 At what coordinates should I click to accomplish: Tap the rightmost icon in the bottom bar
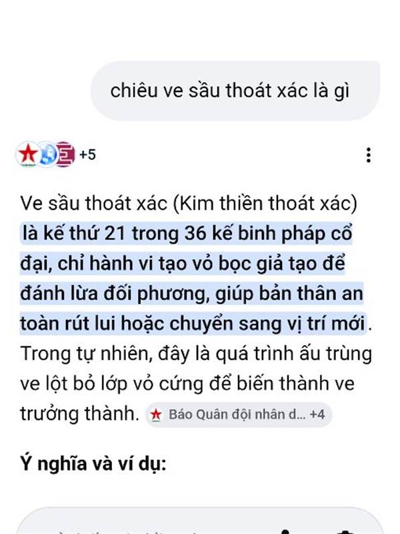[x=346, y=531]
